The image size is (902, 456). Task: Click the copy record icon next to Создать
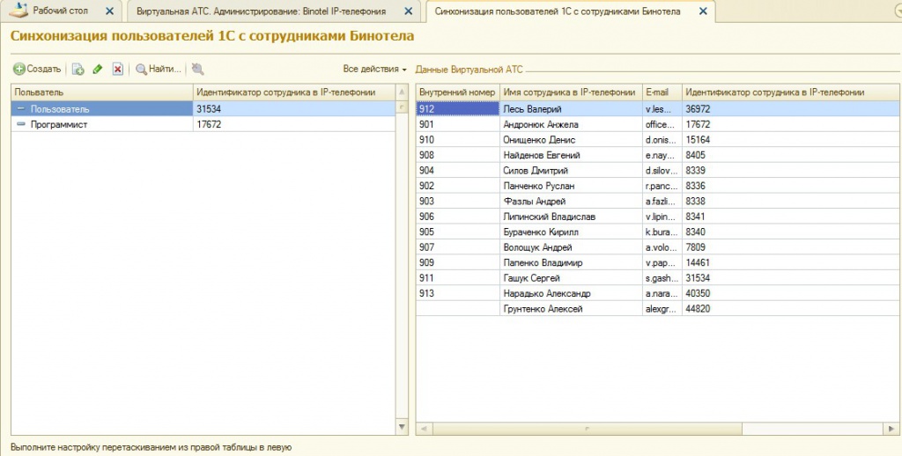78,69
